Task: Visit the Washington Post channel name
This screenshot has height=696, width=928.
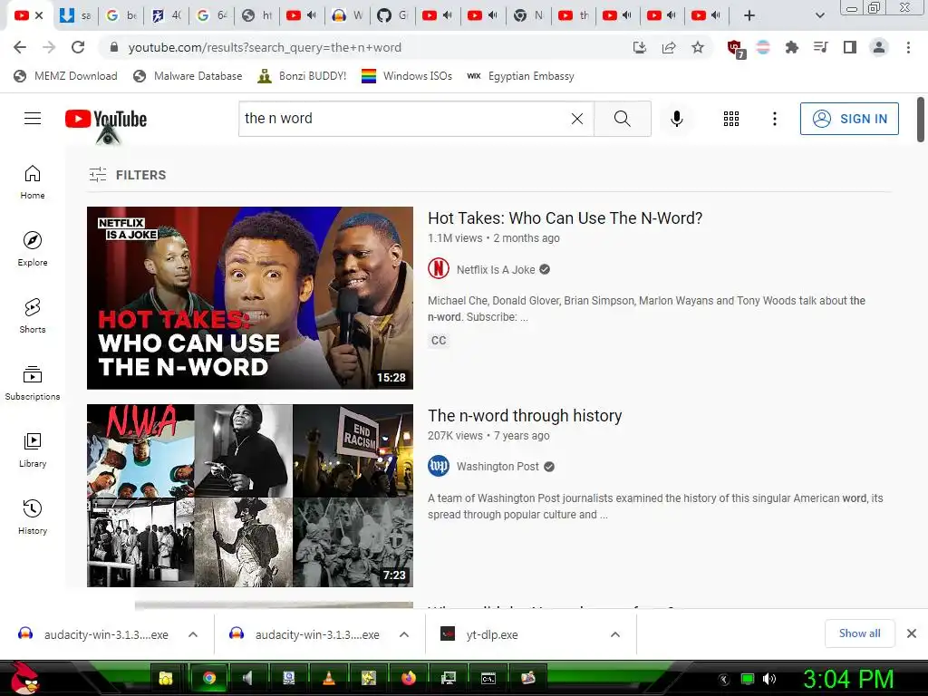Action: (x=498, y=467)
